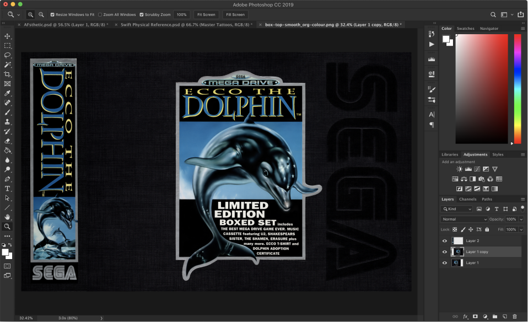
Task: Uncheck Resize Windows to Fit
Action: coord(52,14)
